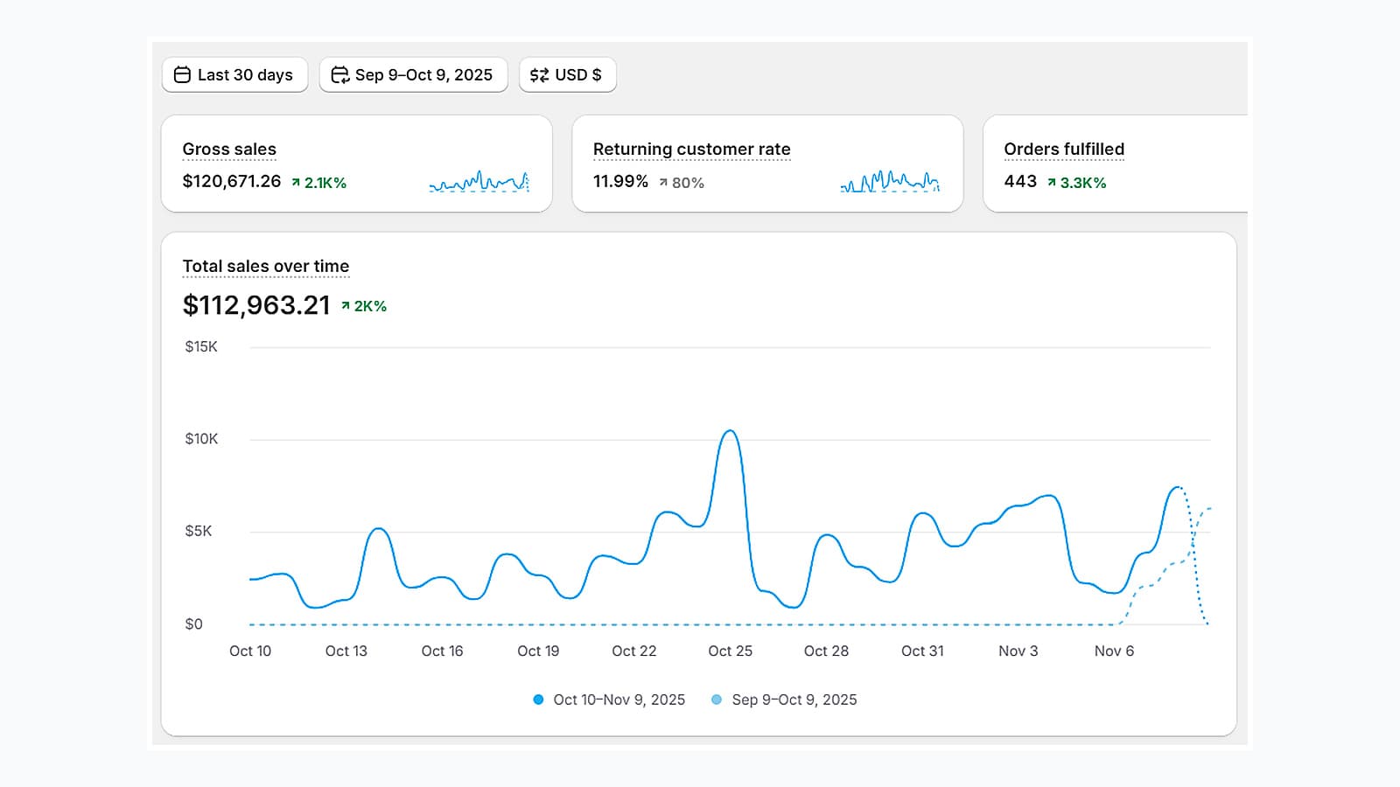
Task: Open the Returning customer rate title
Action: (691, 150)
